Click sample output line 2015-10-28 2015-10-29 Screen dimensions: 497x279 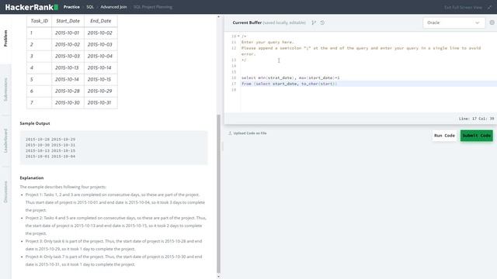50,139
